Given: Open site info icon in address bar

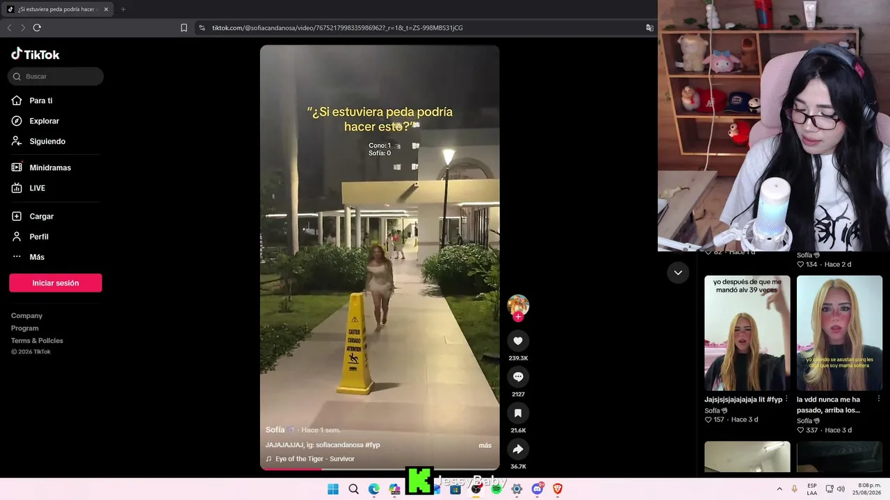Looking at the screenshot, I should 202,28.
